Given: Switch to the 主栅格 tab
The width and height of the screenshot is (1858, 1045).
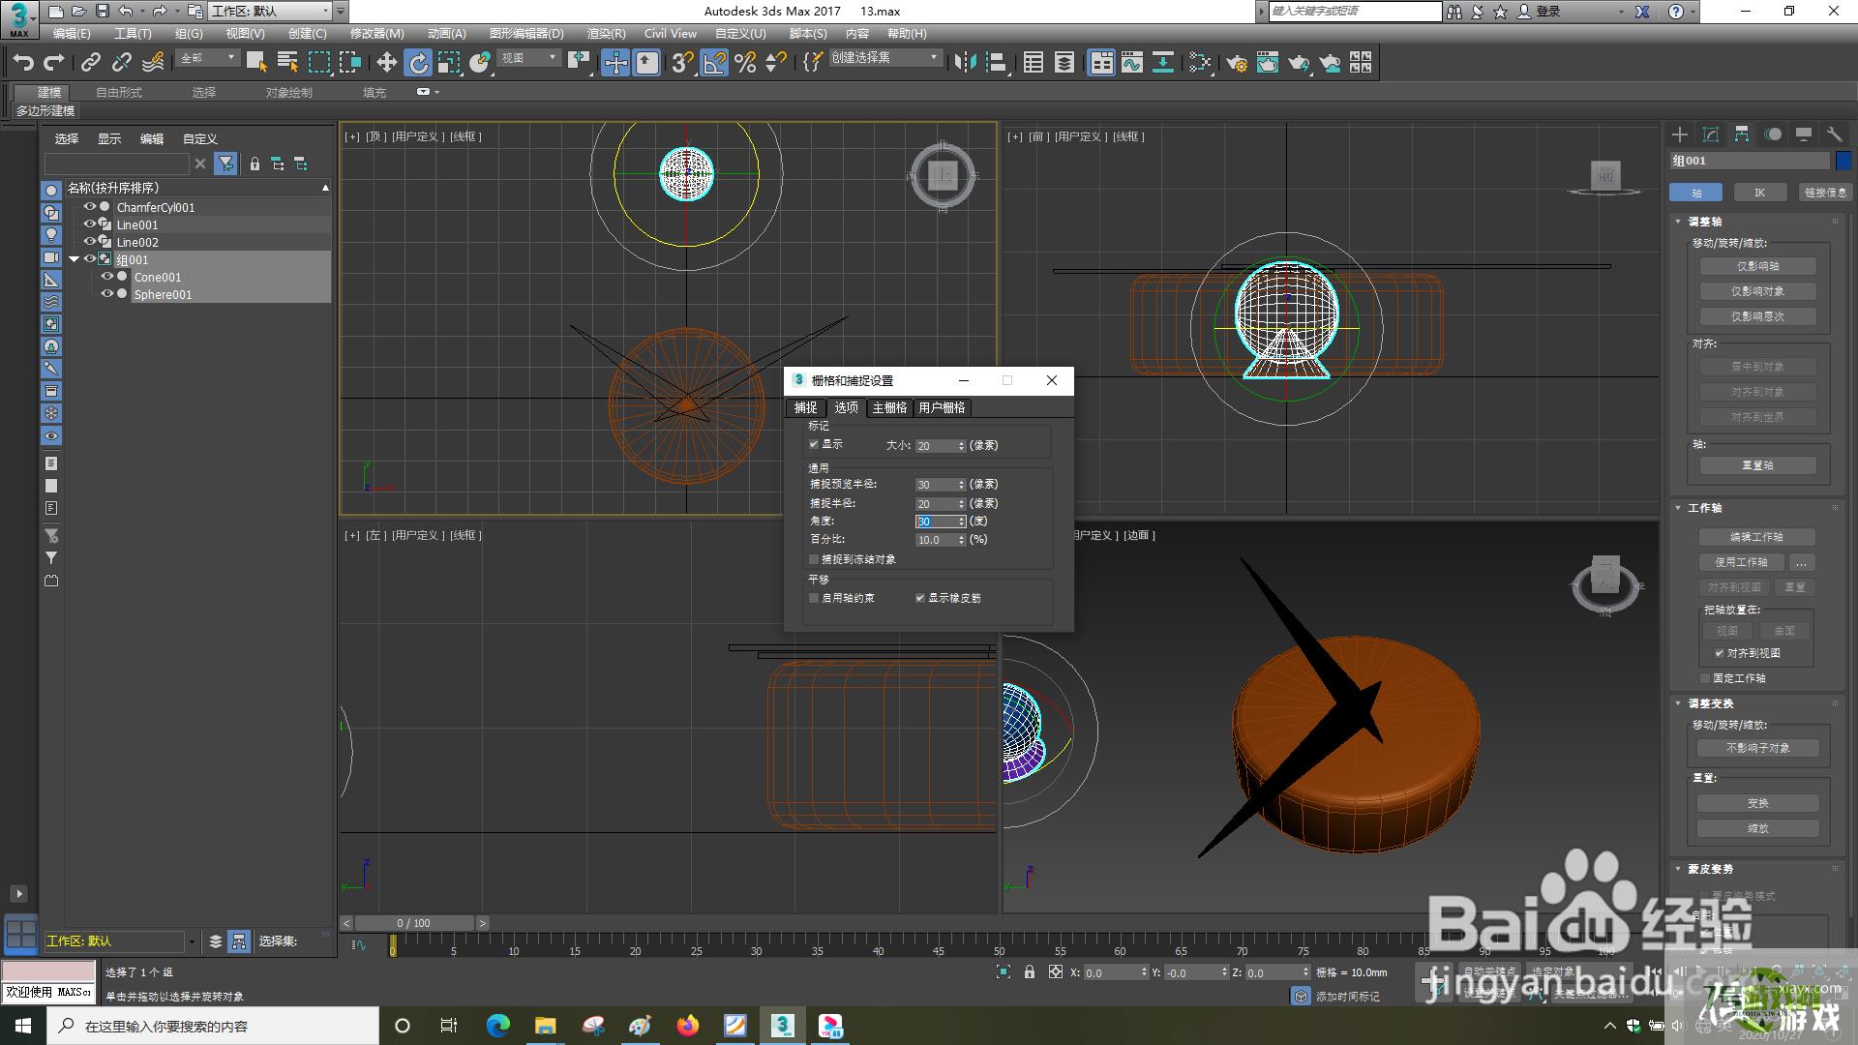Looking at the screenshot, I should 889,407.
